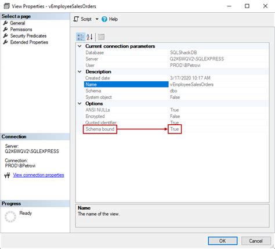Select the Database property row
This screenshot has width=275, height=249.
coord(176,53)
